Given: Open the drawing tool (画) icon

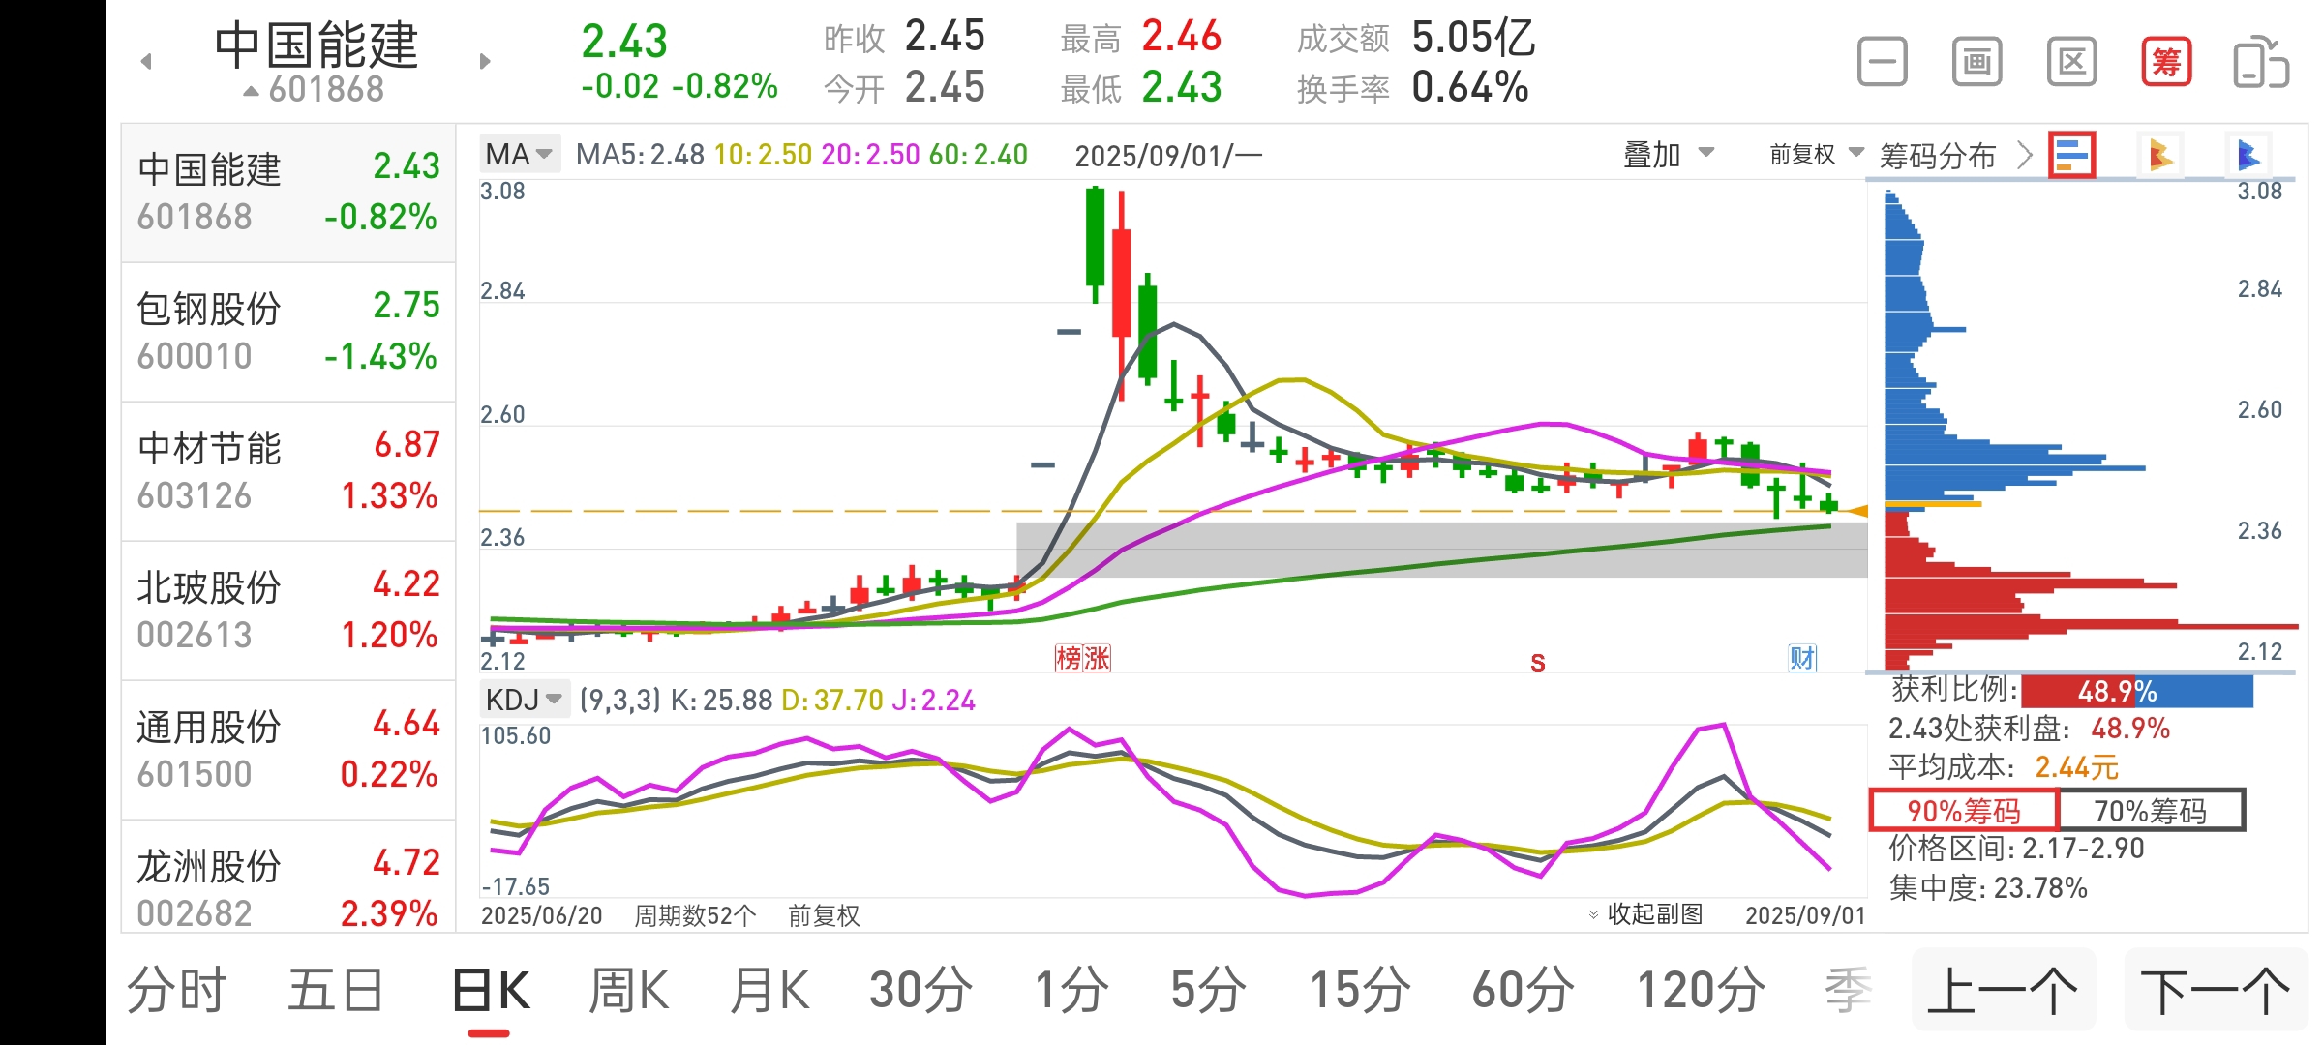Looking at the screenshot, I should pyautogui.click(x=1976, y=63).
